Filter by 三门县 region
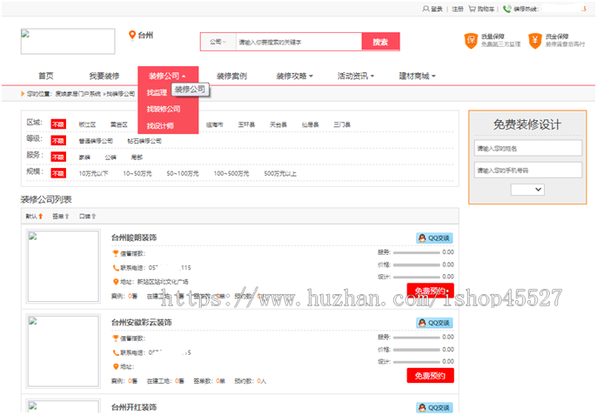This screenshot has width=597, height=415. [342, 124]
